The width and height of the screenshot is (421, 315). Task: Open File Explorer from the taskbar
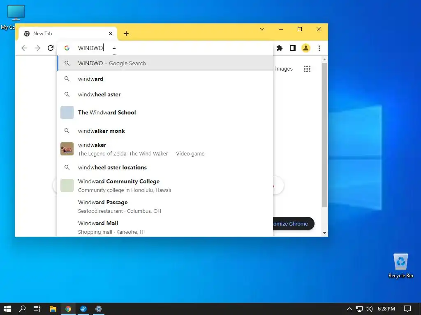pos(53,309)
